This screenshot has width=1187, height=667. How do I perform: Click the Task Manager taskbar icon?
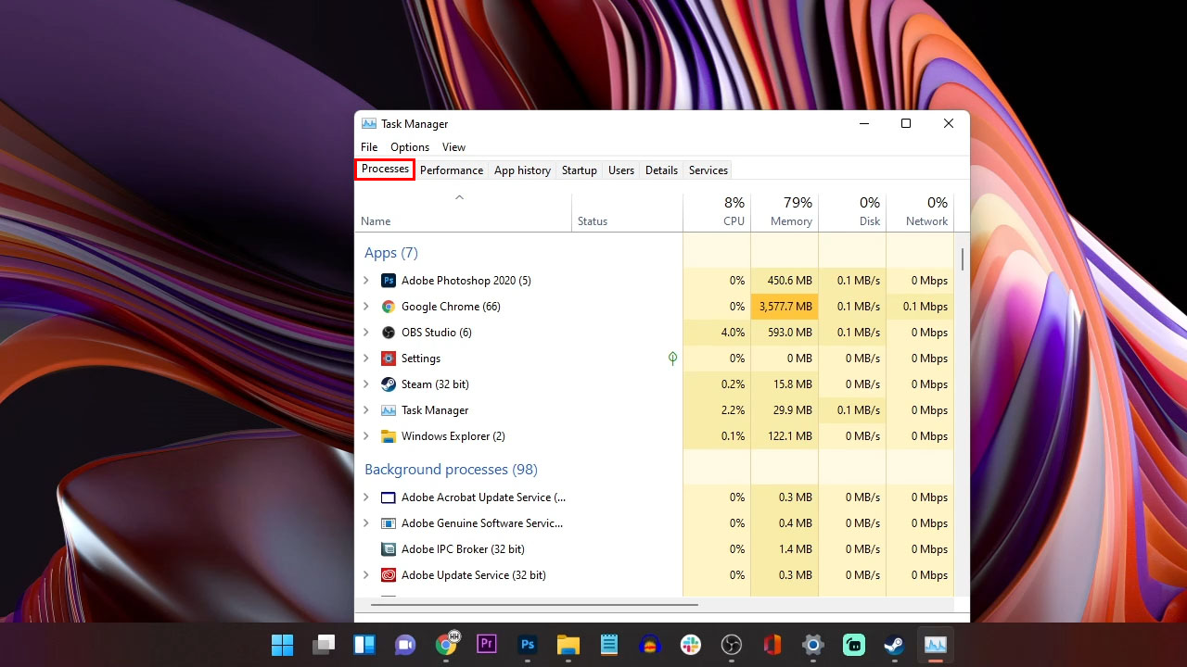click(935, 644)
